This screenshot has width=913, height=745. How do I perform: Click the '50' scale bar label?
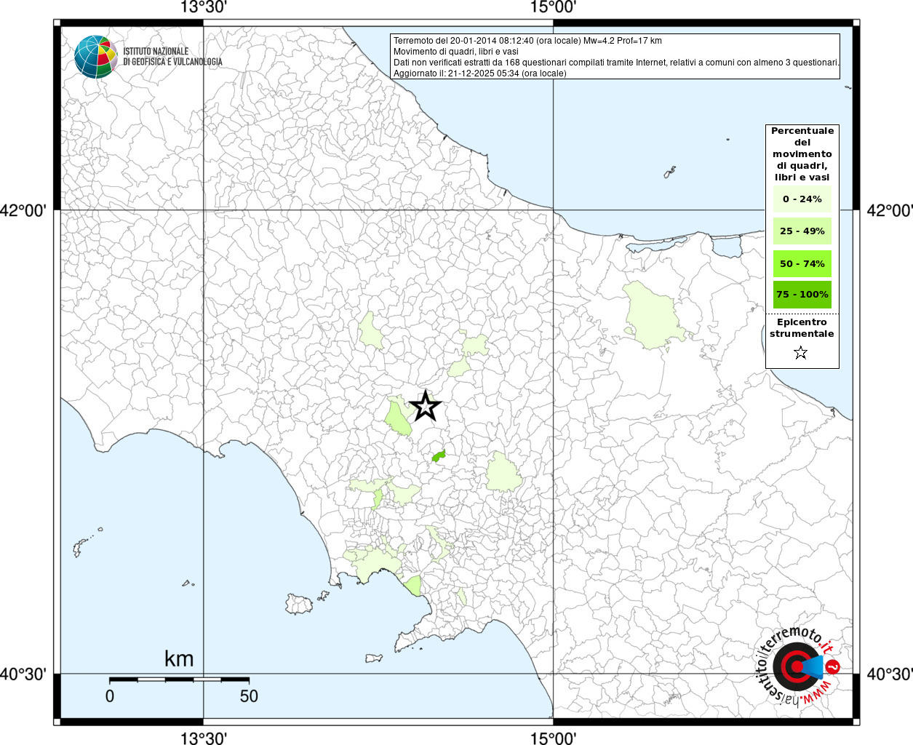click(x=249, y=696)
